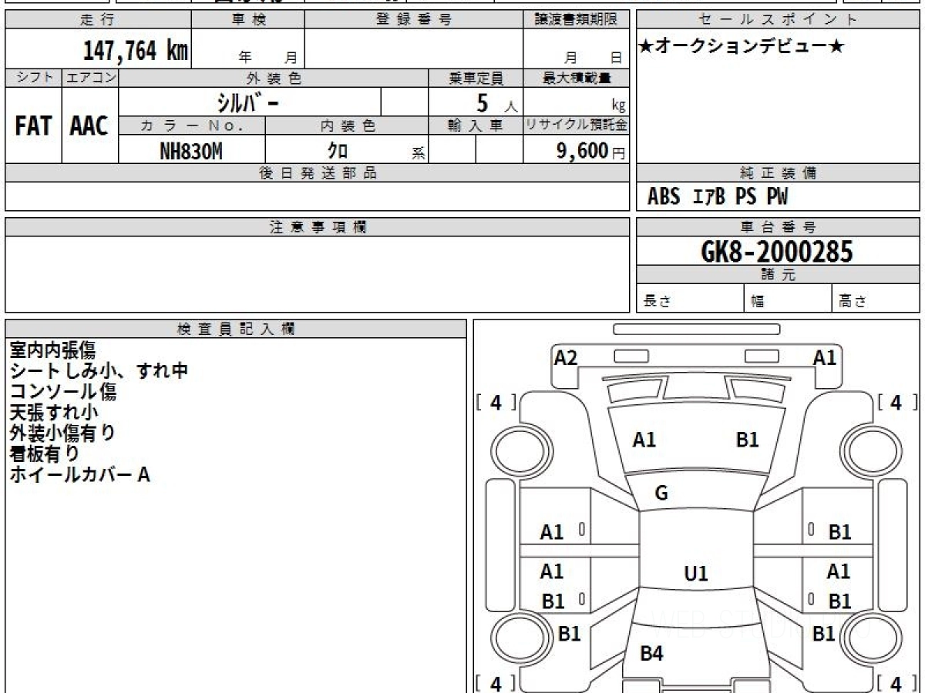Click the 外装色 header cell
925x693 pixels.
[x=274, y=78]
